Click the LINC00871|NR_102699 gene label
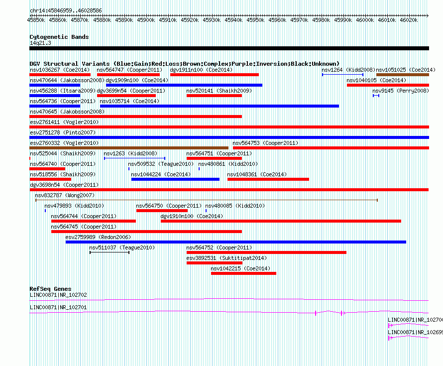 pyautogui.click(x=415, y=332)
